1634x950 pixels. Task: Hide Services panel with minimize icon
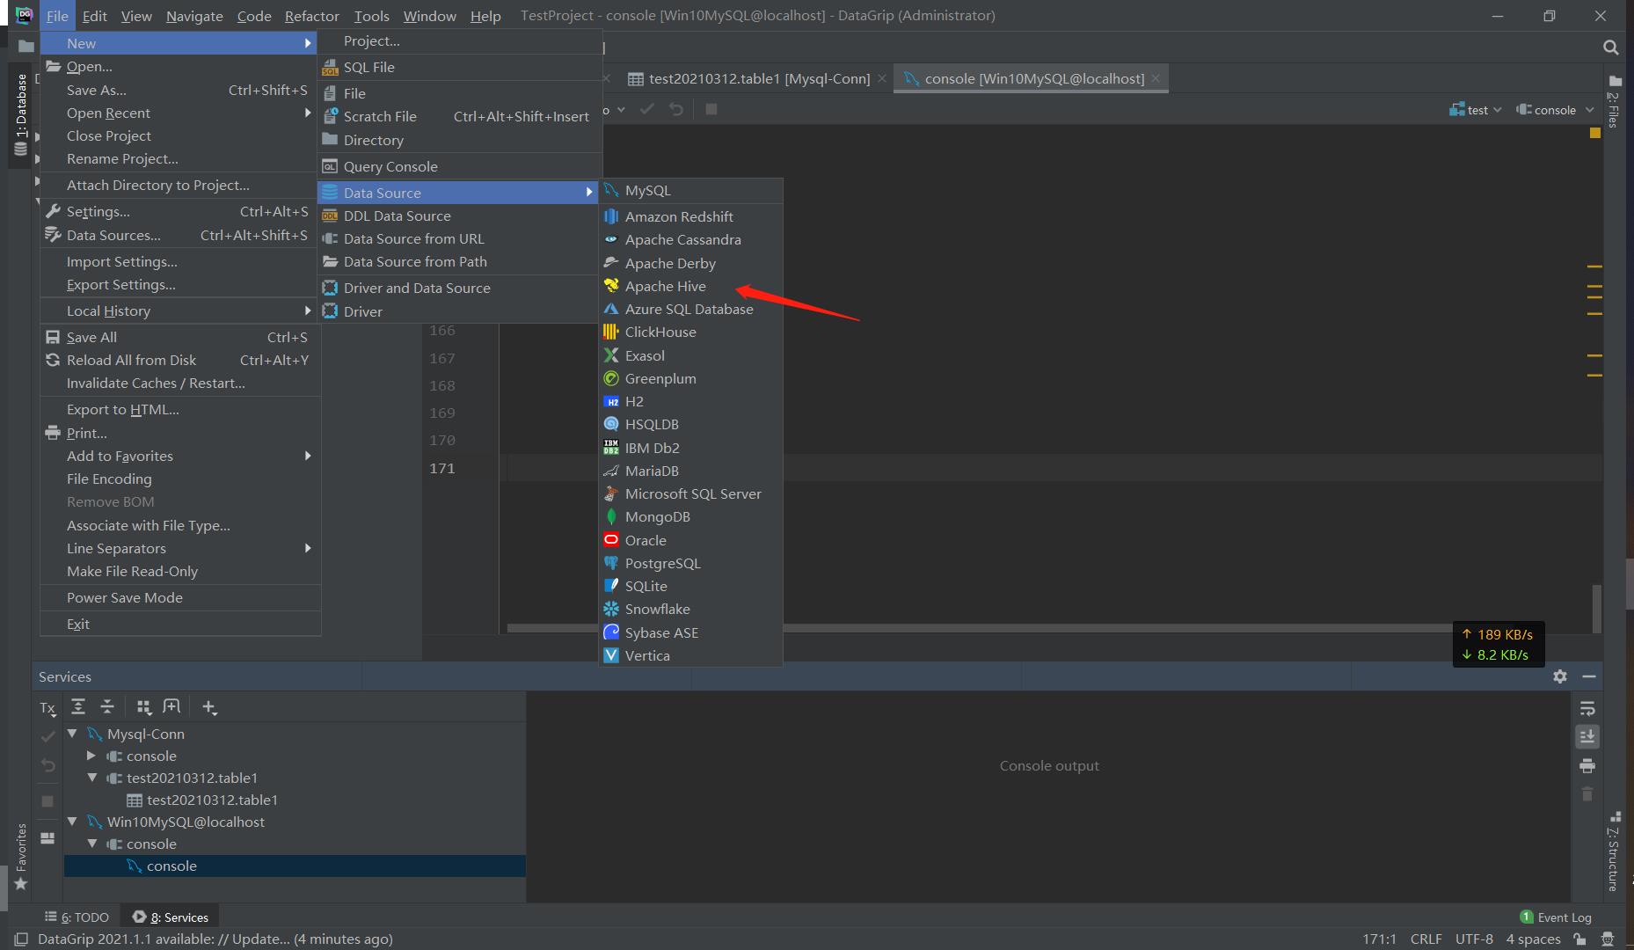click(1588, 676)
